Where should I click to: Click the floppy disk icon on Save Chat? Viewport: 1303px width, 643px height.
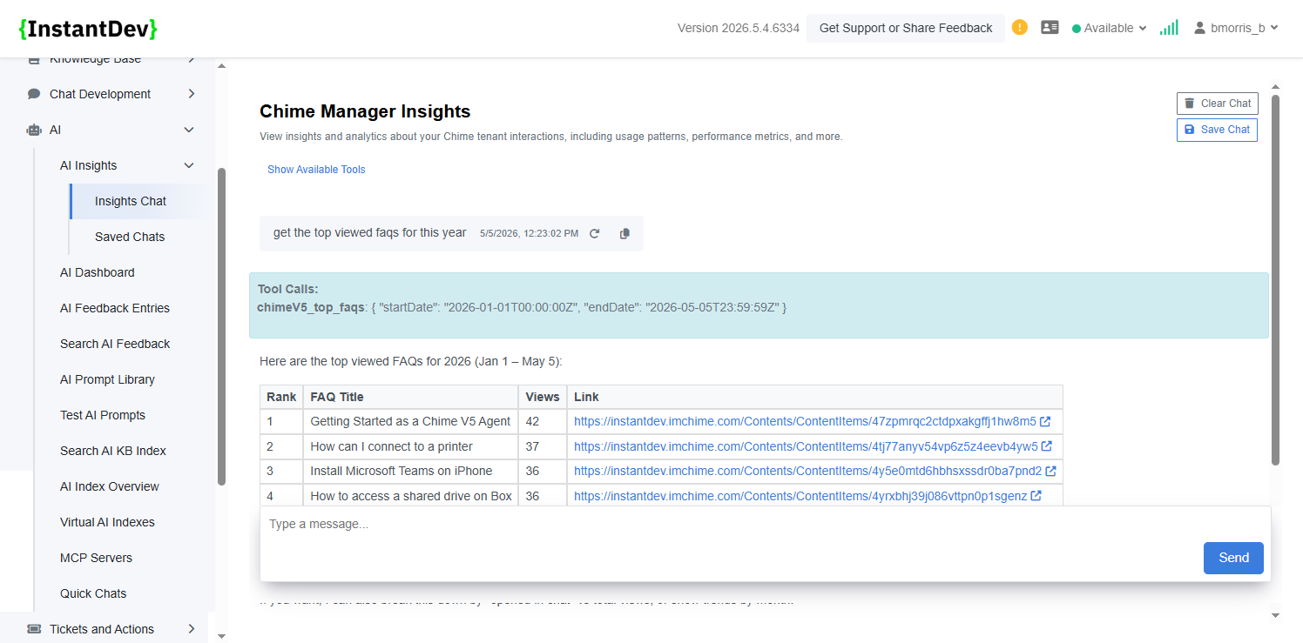click(x=1190, y=130)
